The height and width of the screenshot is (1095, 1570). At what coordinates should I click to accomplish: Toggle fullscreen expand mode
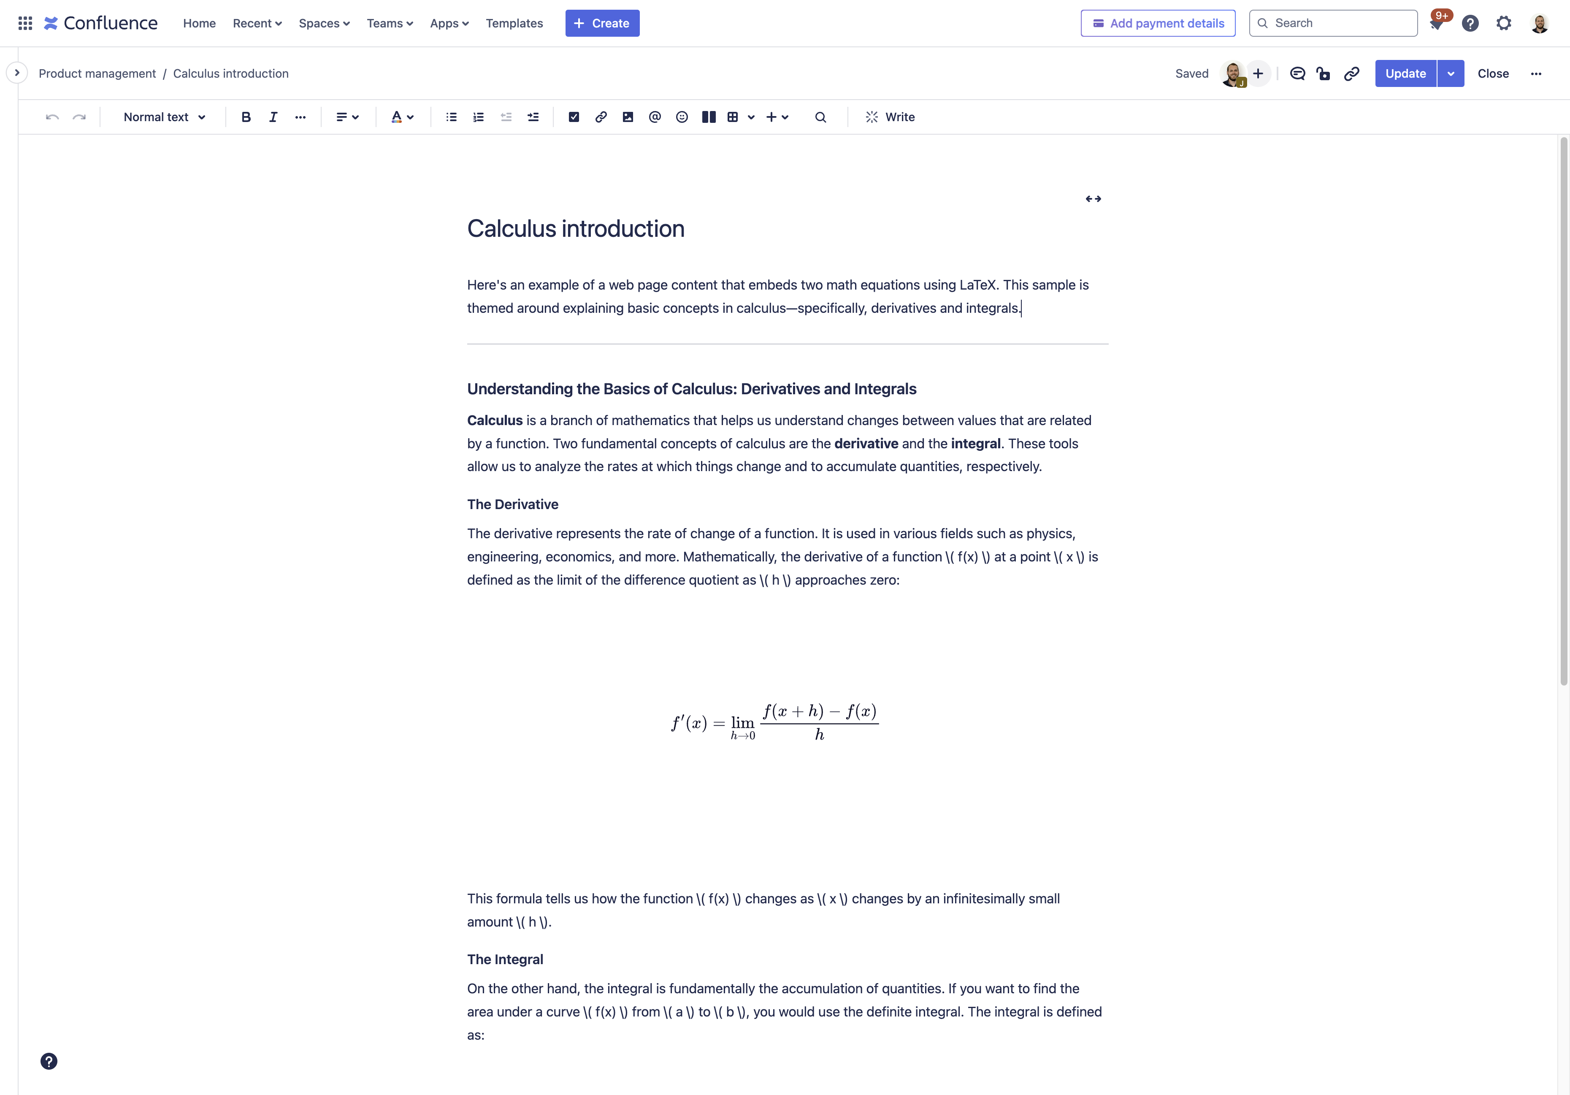(x=1093, y=198)
